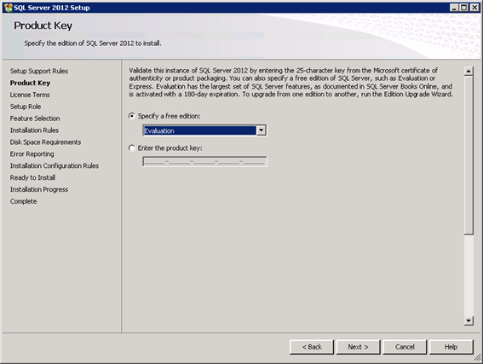Maximize the SQL Server 2012 Setup window

click(464, 8)
